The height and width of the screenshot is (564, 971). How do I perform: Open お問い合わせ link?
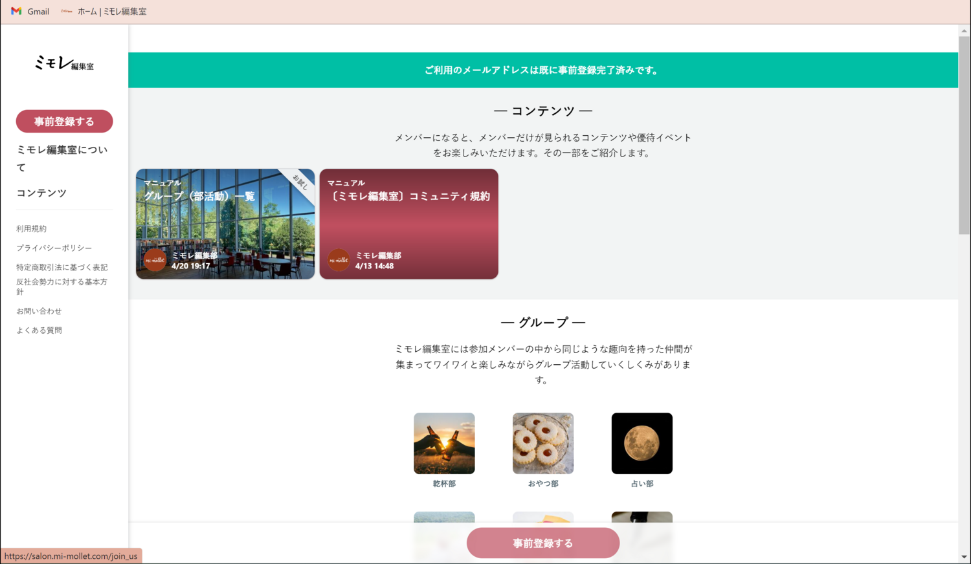(39, 311)
